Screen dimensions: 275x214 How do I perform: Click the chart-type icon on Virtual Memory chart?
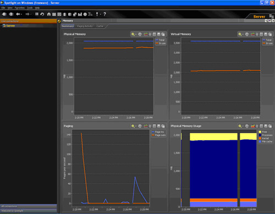click(x=253, y=34)
